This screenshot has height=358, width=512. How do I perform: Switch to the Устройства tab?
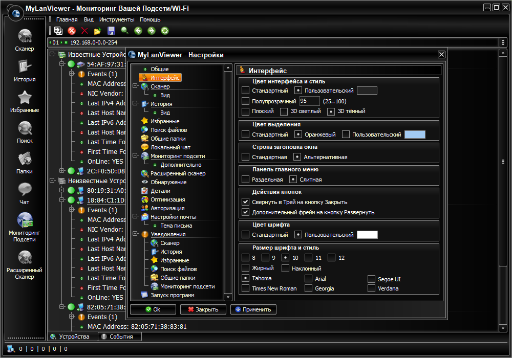click(x=73, y=337)
